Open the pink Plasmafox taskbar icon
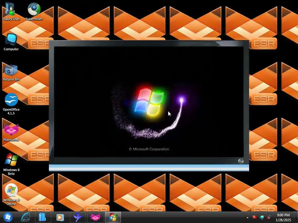This screenshot has width=298, height=223. click(x=95, y=217)
